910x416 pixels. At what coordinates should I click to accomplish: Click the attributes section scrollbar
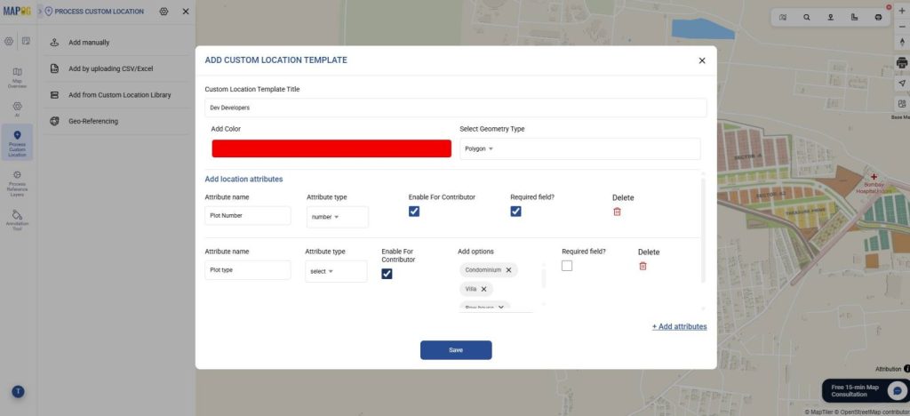(704, 231)
